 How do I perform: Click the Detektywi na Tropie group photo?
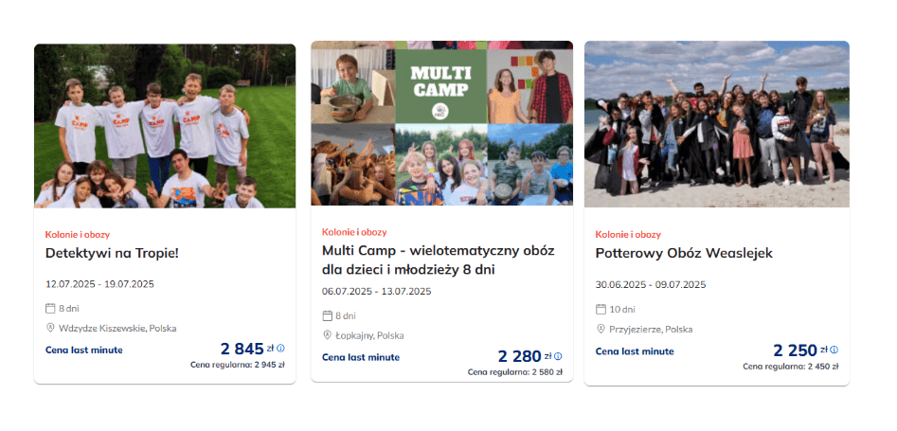click(165, 125)
